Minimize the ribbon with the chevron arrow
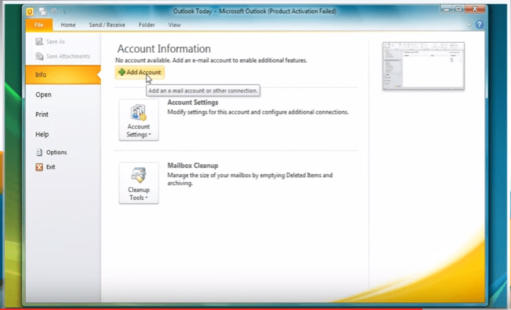This screenshot has width=511, height=310. [469, 25]
